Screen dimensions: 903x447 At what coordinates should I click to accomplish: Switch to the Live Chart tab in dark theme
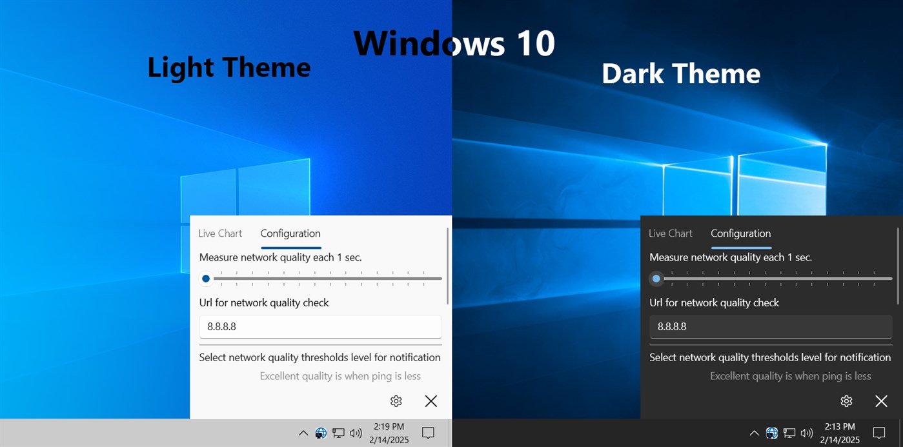pyautogui.click(x=670, y=233)
